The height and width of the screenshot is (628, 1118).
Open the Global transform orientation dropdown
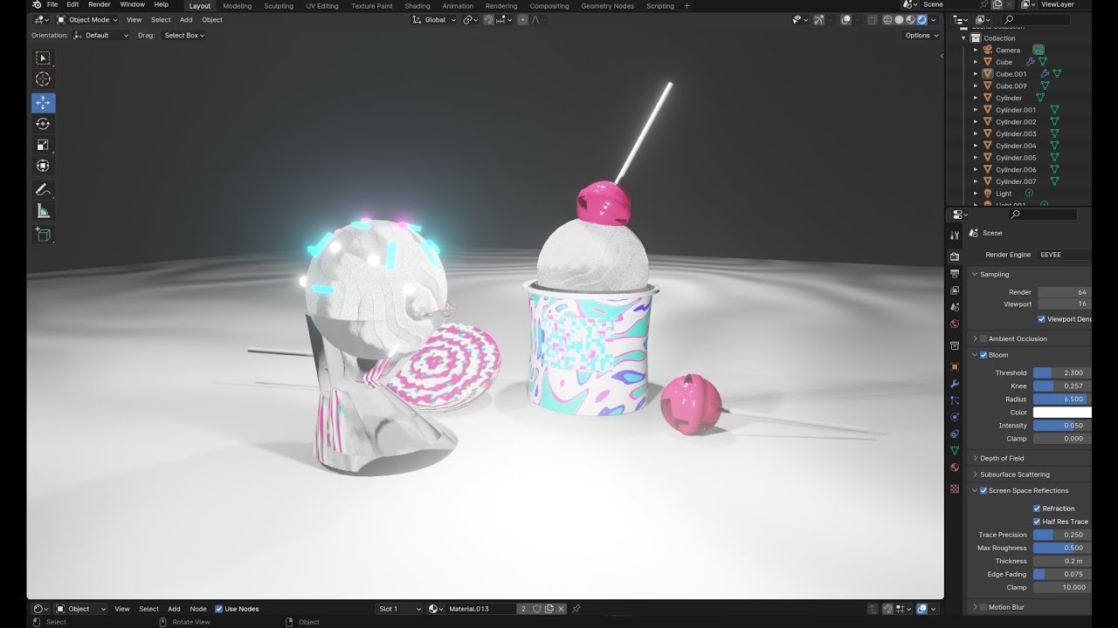pos(435,20)
